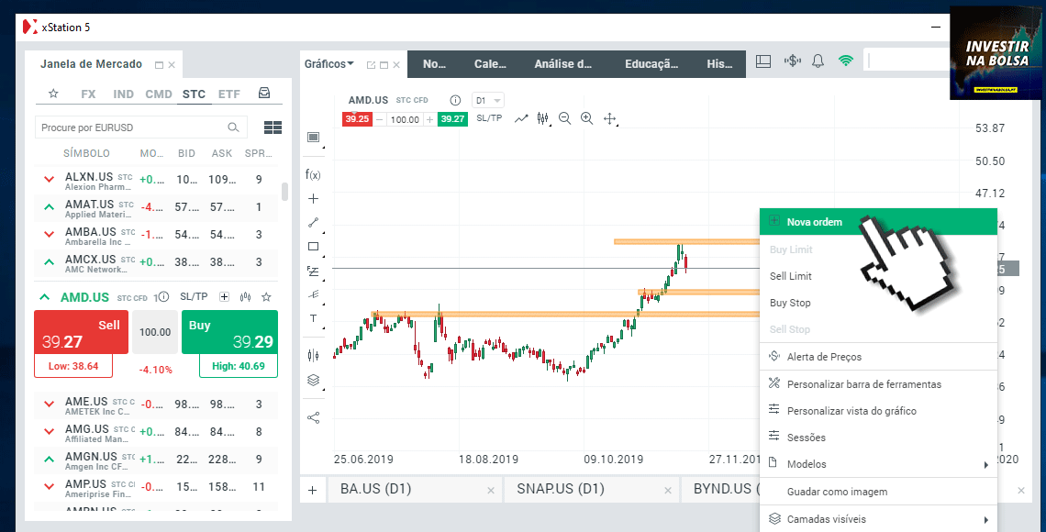Image resolution: width=1046 pixels, height=532 pixels.
Task: Open the notifications bell icon
Action: (x=818, y=61)
